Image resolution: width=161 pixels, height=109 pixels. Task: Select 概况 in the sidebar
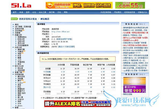[x=17, y=24]
